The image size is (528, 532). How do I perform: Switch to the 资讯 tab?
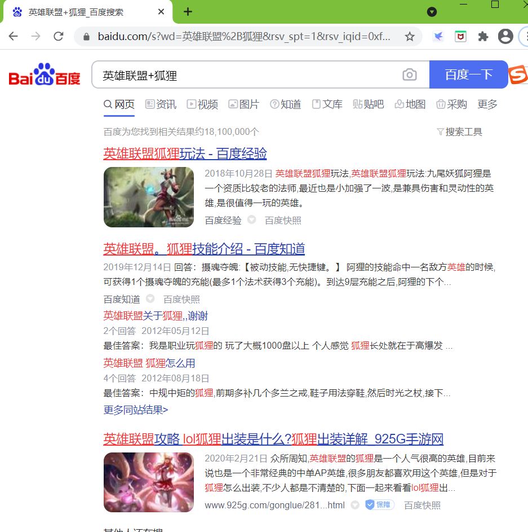161,104
